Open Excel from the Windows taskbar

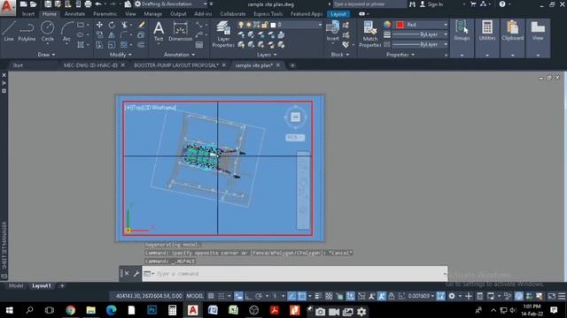[233, 310]
